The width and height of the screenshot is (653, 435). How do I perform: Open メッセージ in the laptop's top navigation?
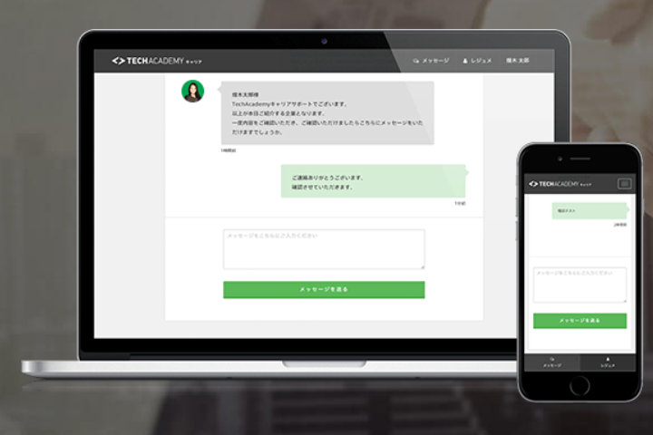(x=431, y=61)
